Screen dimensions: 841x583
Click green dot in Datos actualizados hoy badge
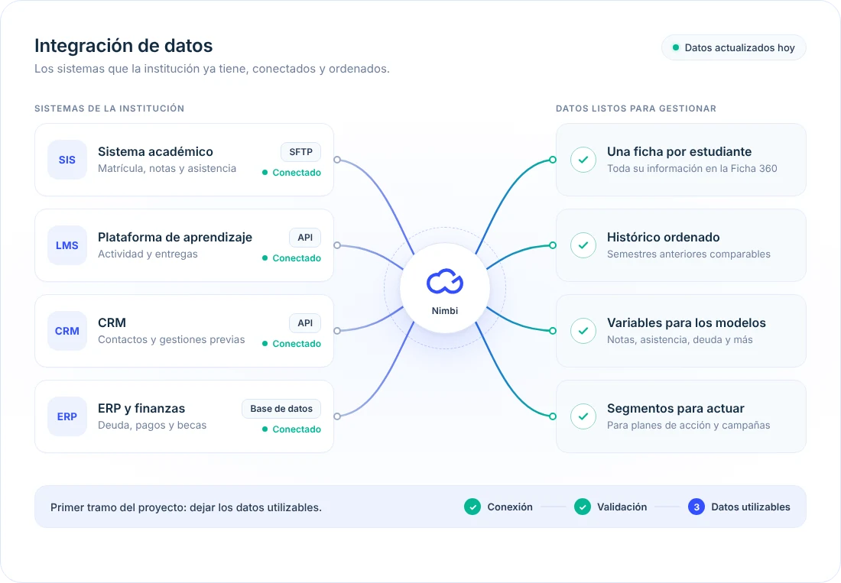point(676,47)
